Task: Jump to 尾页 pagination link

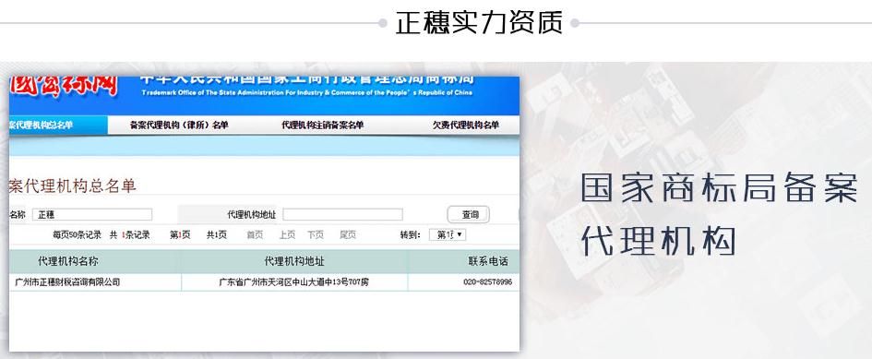Action: pos(348,235)
